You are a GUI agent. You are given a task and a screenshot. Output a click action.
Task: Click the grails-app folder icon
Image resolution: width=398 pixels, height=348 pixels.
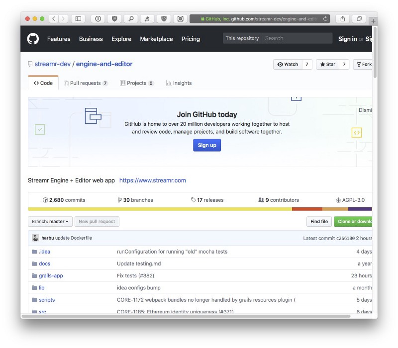point(34,276)
